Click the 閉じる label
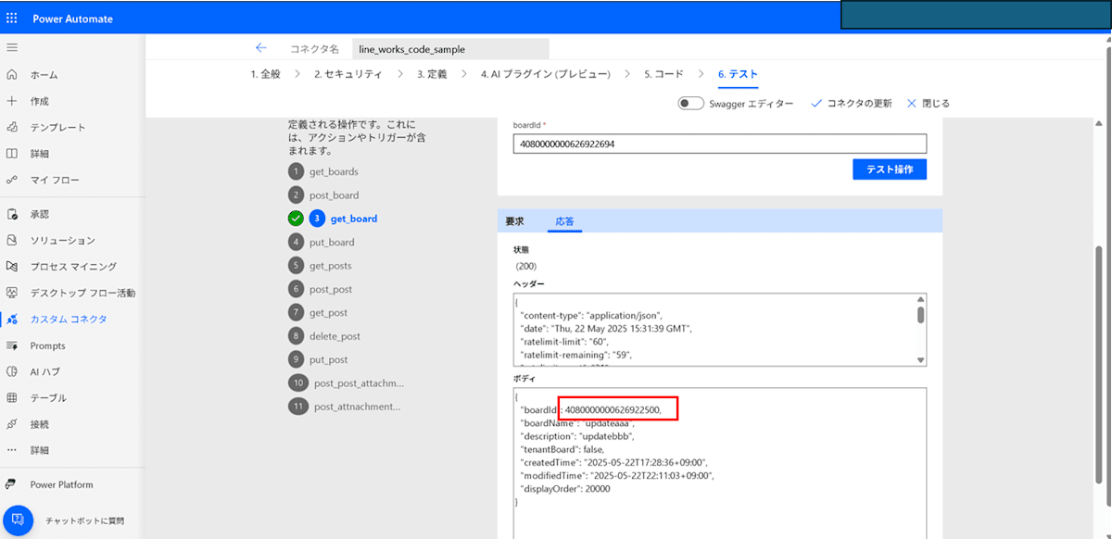The height and width of the screenshot is (539, 1112). click(x=936, y=104)
